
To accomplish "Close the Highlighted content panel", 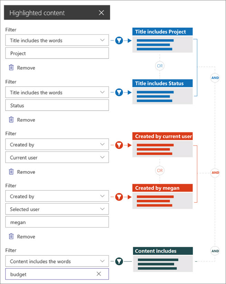I will 101,12.
